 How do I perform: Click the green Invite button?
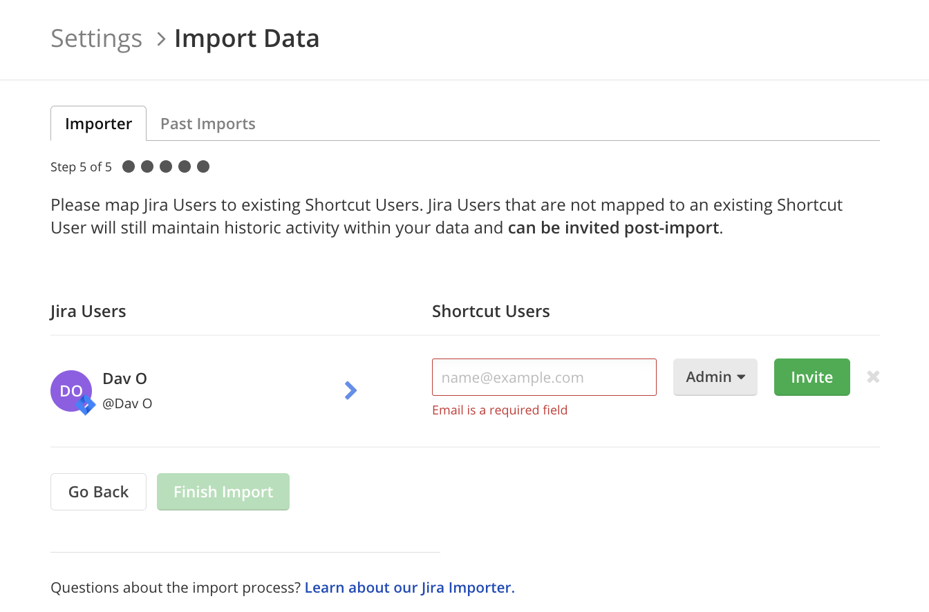point(812,377)
